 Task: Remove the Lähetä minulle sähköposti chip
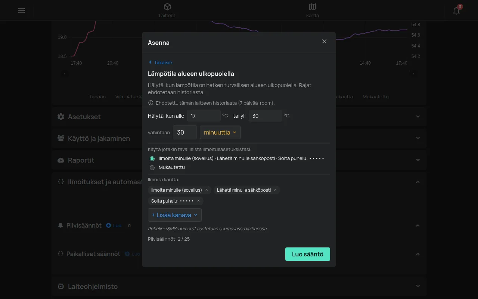point(276,190)
